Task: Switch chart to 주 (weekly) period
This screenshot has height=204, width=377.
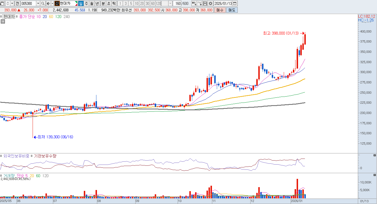Action: tap(86, 3)
